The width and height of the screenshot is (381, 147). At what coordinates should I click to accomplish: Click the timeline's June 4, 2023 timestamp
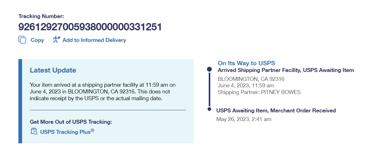tap(246, 85)
